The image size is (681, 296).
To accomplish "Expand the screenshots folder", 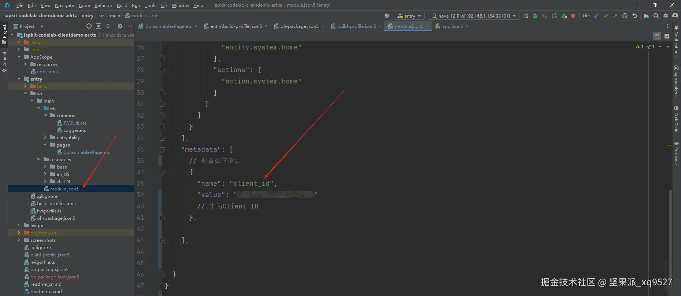I will 19,240.
